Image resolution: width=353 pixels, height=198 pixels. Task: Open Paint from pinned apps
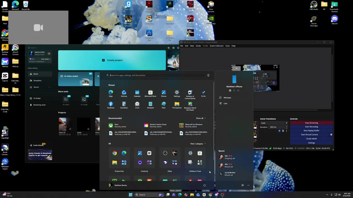coord(164,105)
